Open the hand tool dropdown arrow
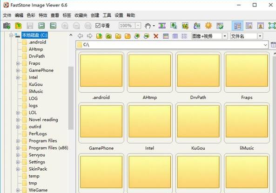This screenshot has height=193, width=276. pos(154,26)
